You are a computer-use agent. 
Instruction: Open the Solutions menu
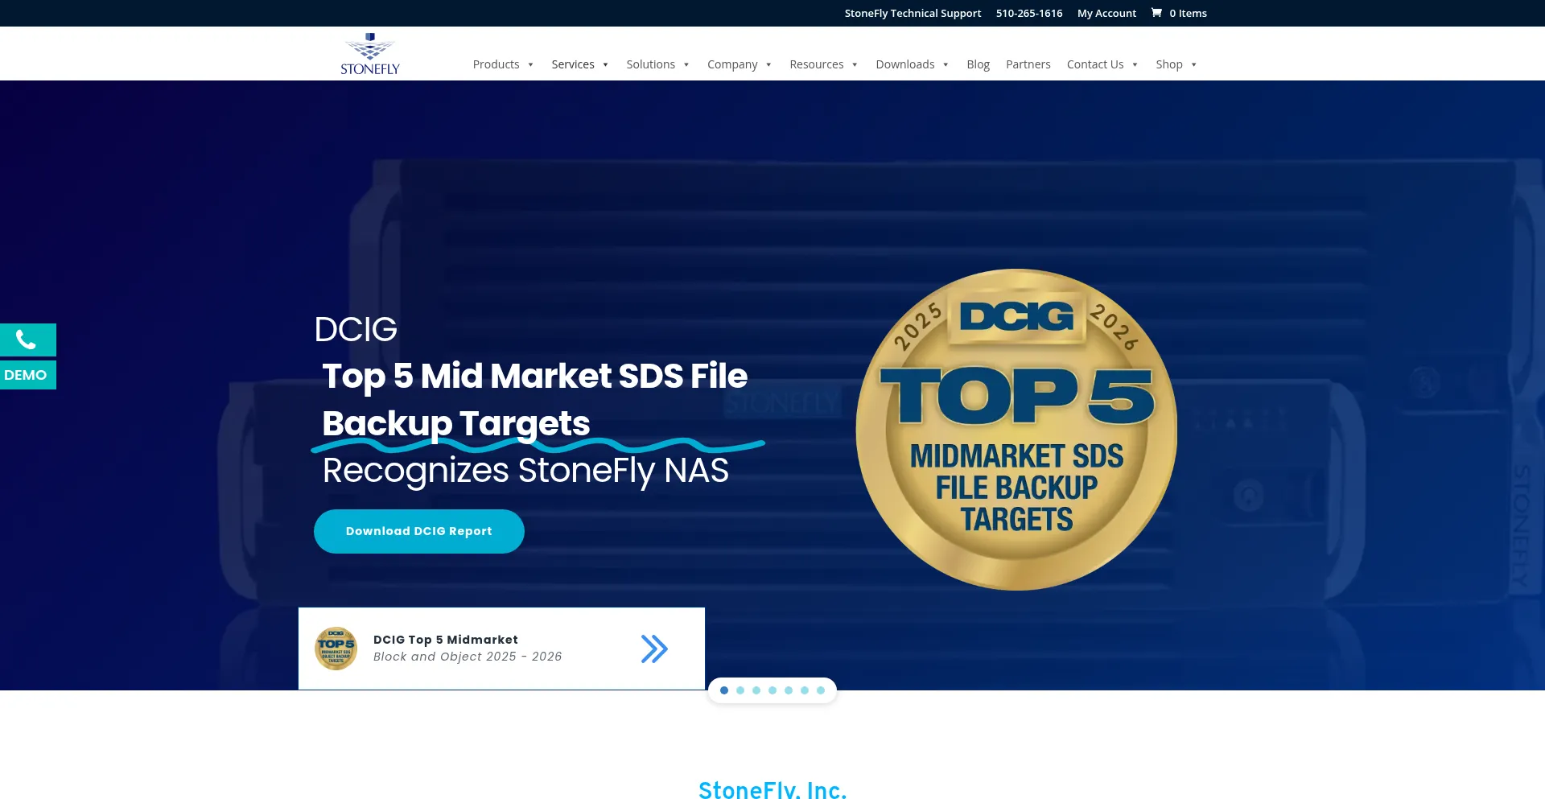(x=650, y=64)
